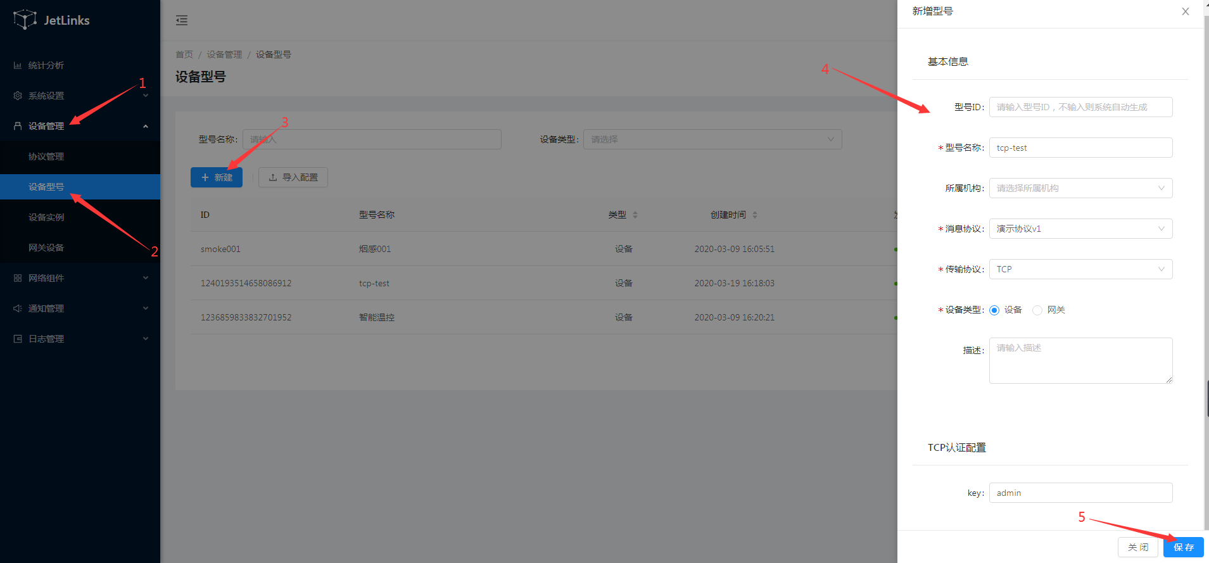Image resolution: width=1209 pixels, height=563 pixels.
Task: Toggle the sidebar collapse icon
Action: click(182, 20)
